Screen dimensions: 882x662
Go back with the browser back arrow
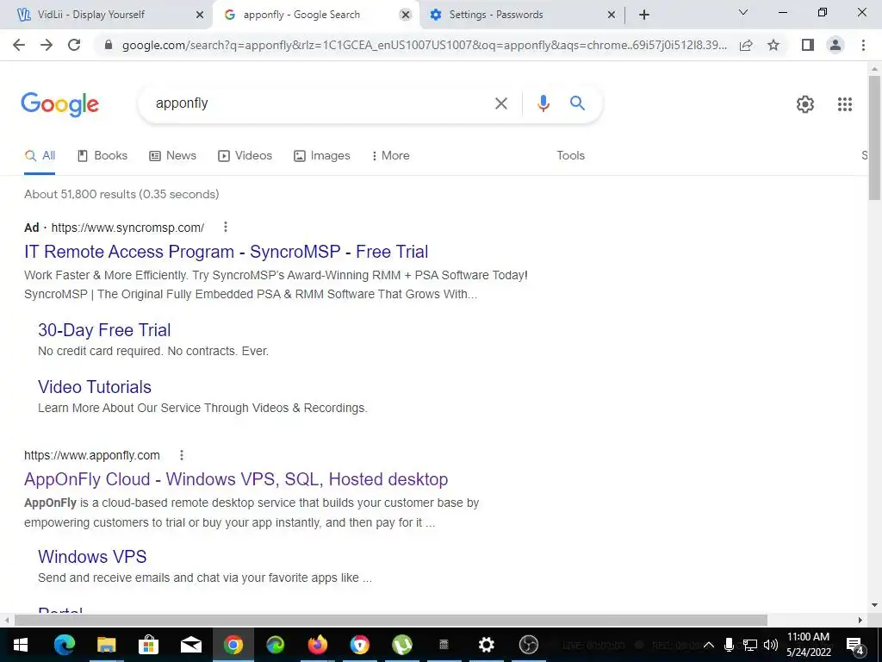[19, 45]
